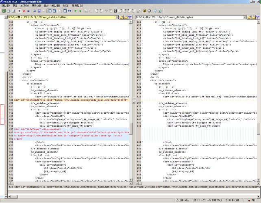This screenshot has height=203, width=261.
Task: Click the green refresh document icon
Action: (x=160, y=11)
